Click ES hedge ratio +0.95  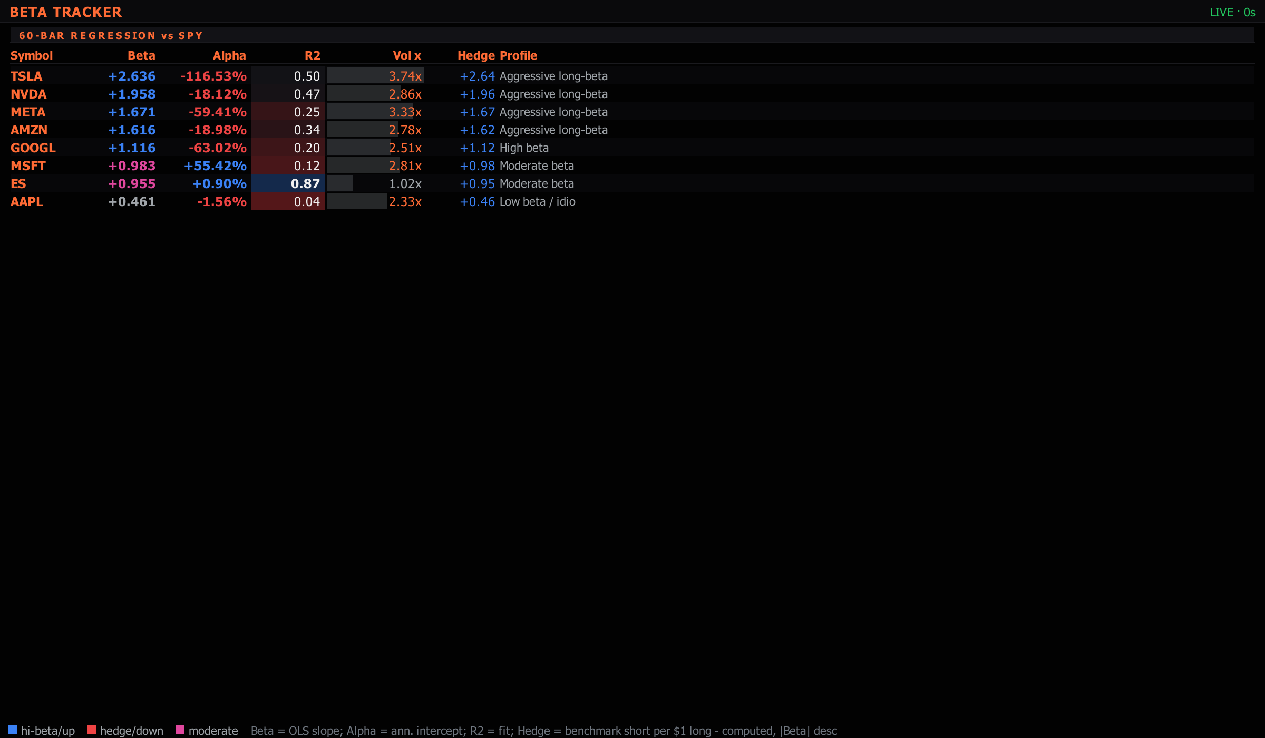pyautogui.click(x=477, y=183)
